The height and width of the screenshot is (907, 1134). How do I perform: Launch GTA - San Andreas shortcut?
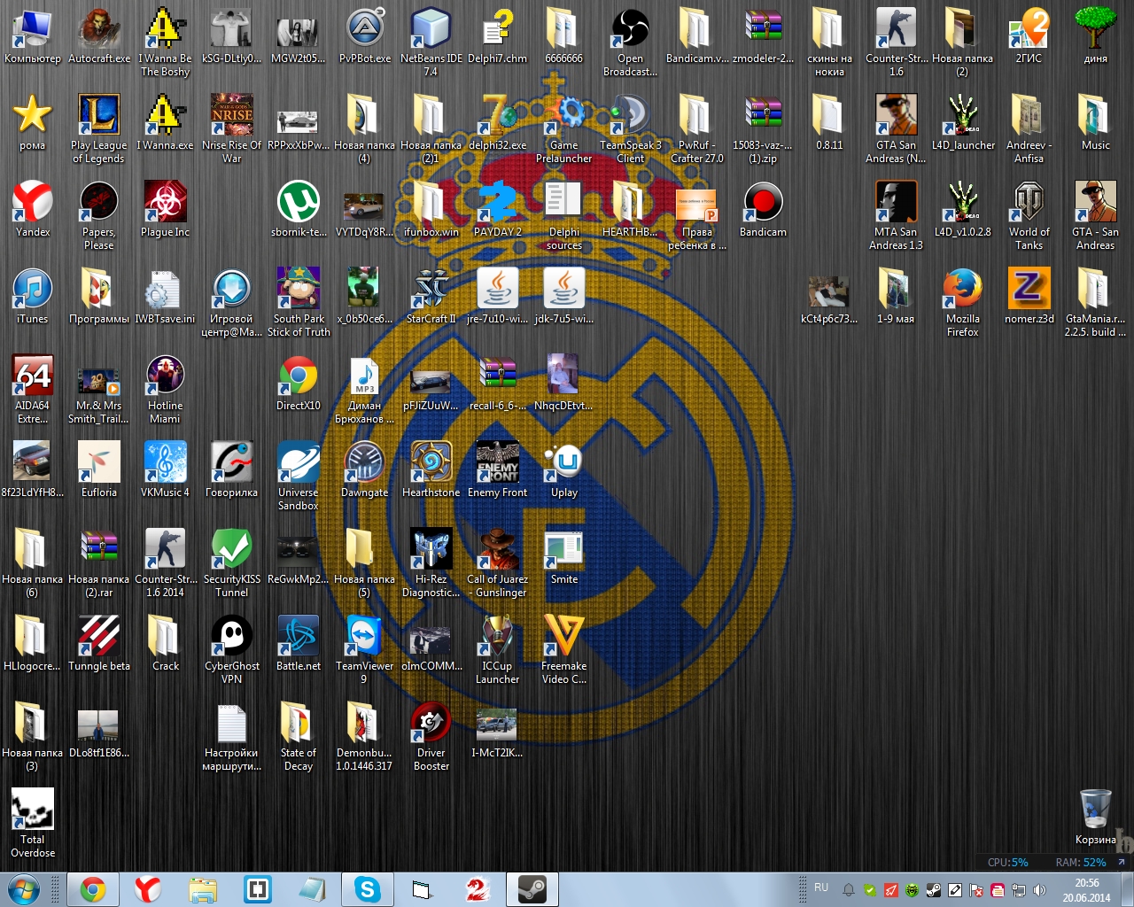(1096, 216)
